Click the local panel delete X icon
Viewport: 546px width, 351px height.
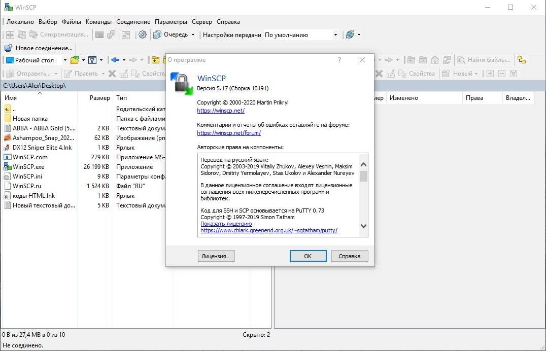[x=112, y=74]
